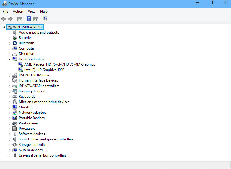This screenshot has height=169, width=231.
Task: Expand the Bluetooth node arrow
Action: 10,43
